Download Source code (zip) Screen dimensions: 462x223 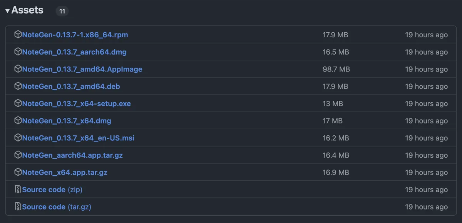tap(52, 190)
